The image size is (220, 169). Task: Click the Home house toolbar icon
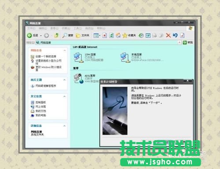(118, 35)
